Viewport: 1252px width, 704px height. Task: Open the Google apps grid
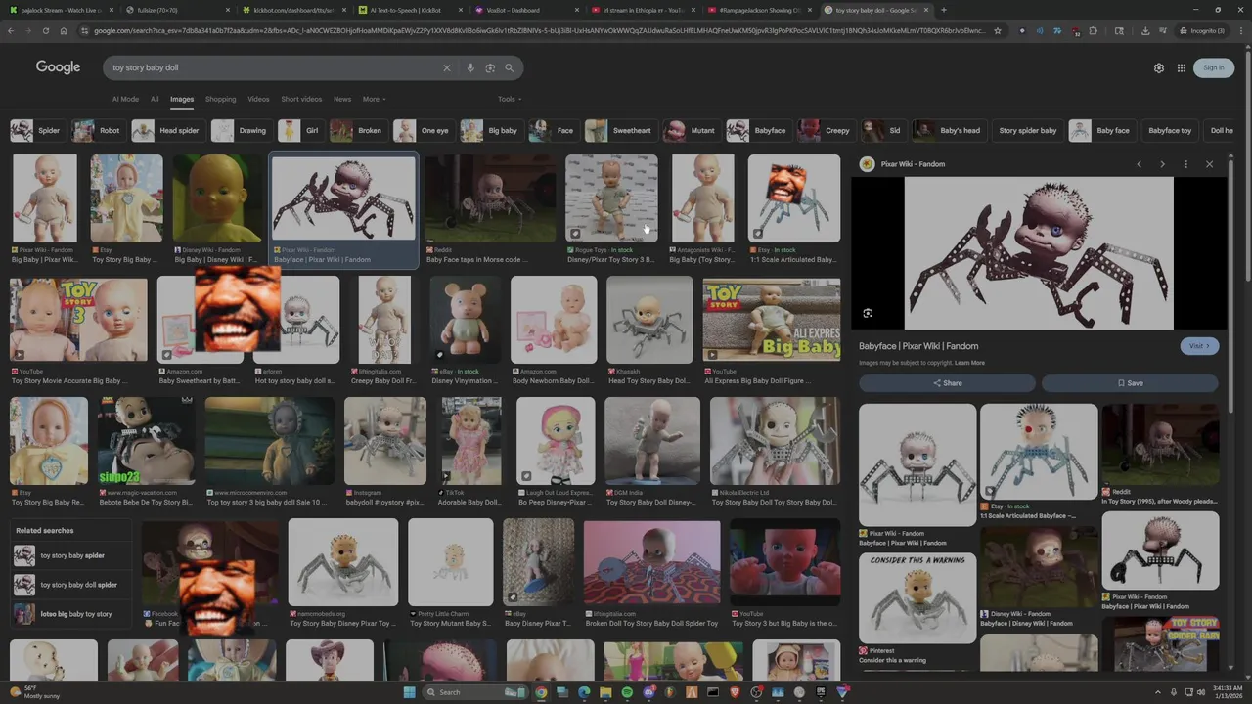coord(1182,68)
